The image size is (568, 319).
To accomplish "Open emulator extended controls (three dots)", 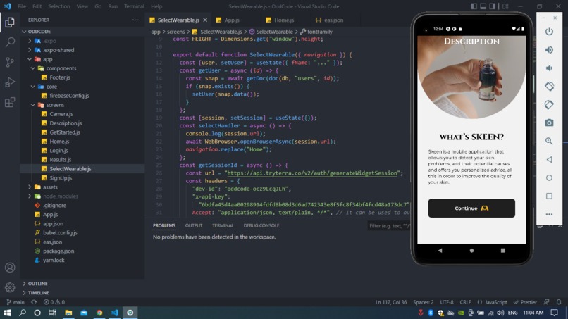I will coord(549,214).
